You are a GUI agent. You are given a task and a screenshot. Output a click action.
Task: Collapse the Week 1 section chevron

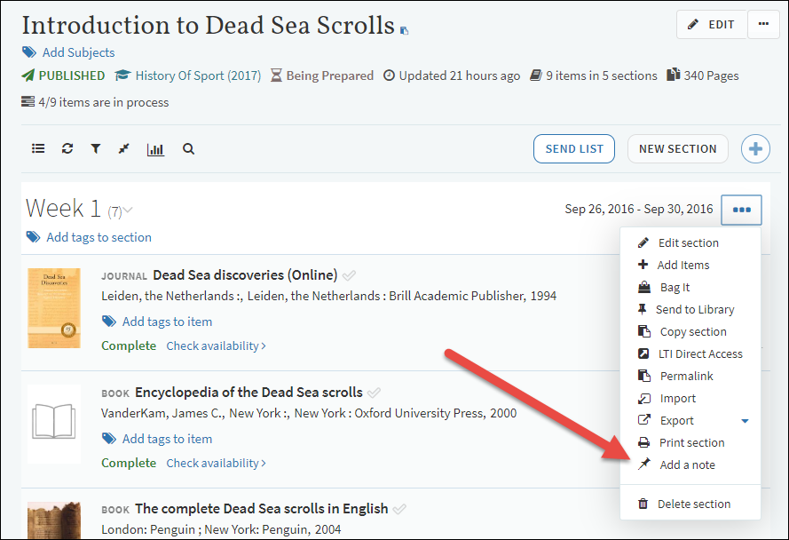[128, 210]
